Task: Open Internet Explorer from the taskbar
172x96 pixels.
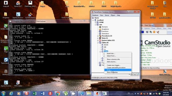Action: coord(11,94)
